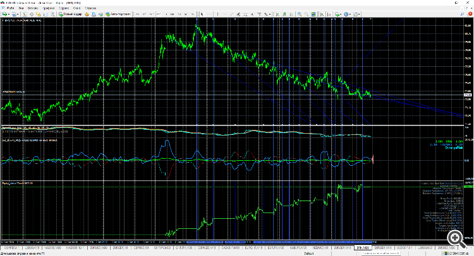Open the Templates toolbar icon
The image size is (474, 256).
pos(355,14)
